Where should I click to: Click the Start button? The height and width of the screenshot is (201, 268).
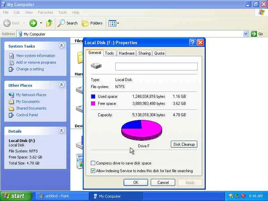click(16, 196)
